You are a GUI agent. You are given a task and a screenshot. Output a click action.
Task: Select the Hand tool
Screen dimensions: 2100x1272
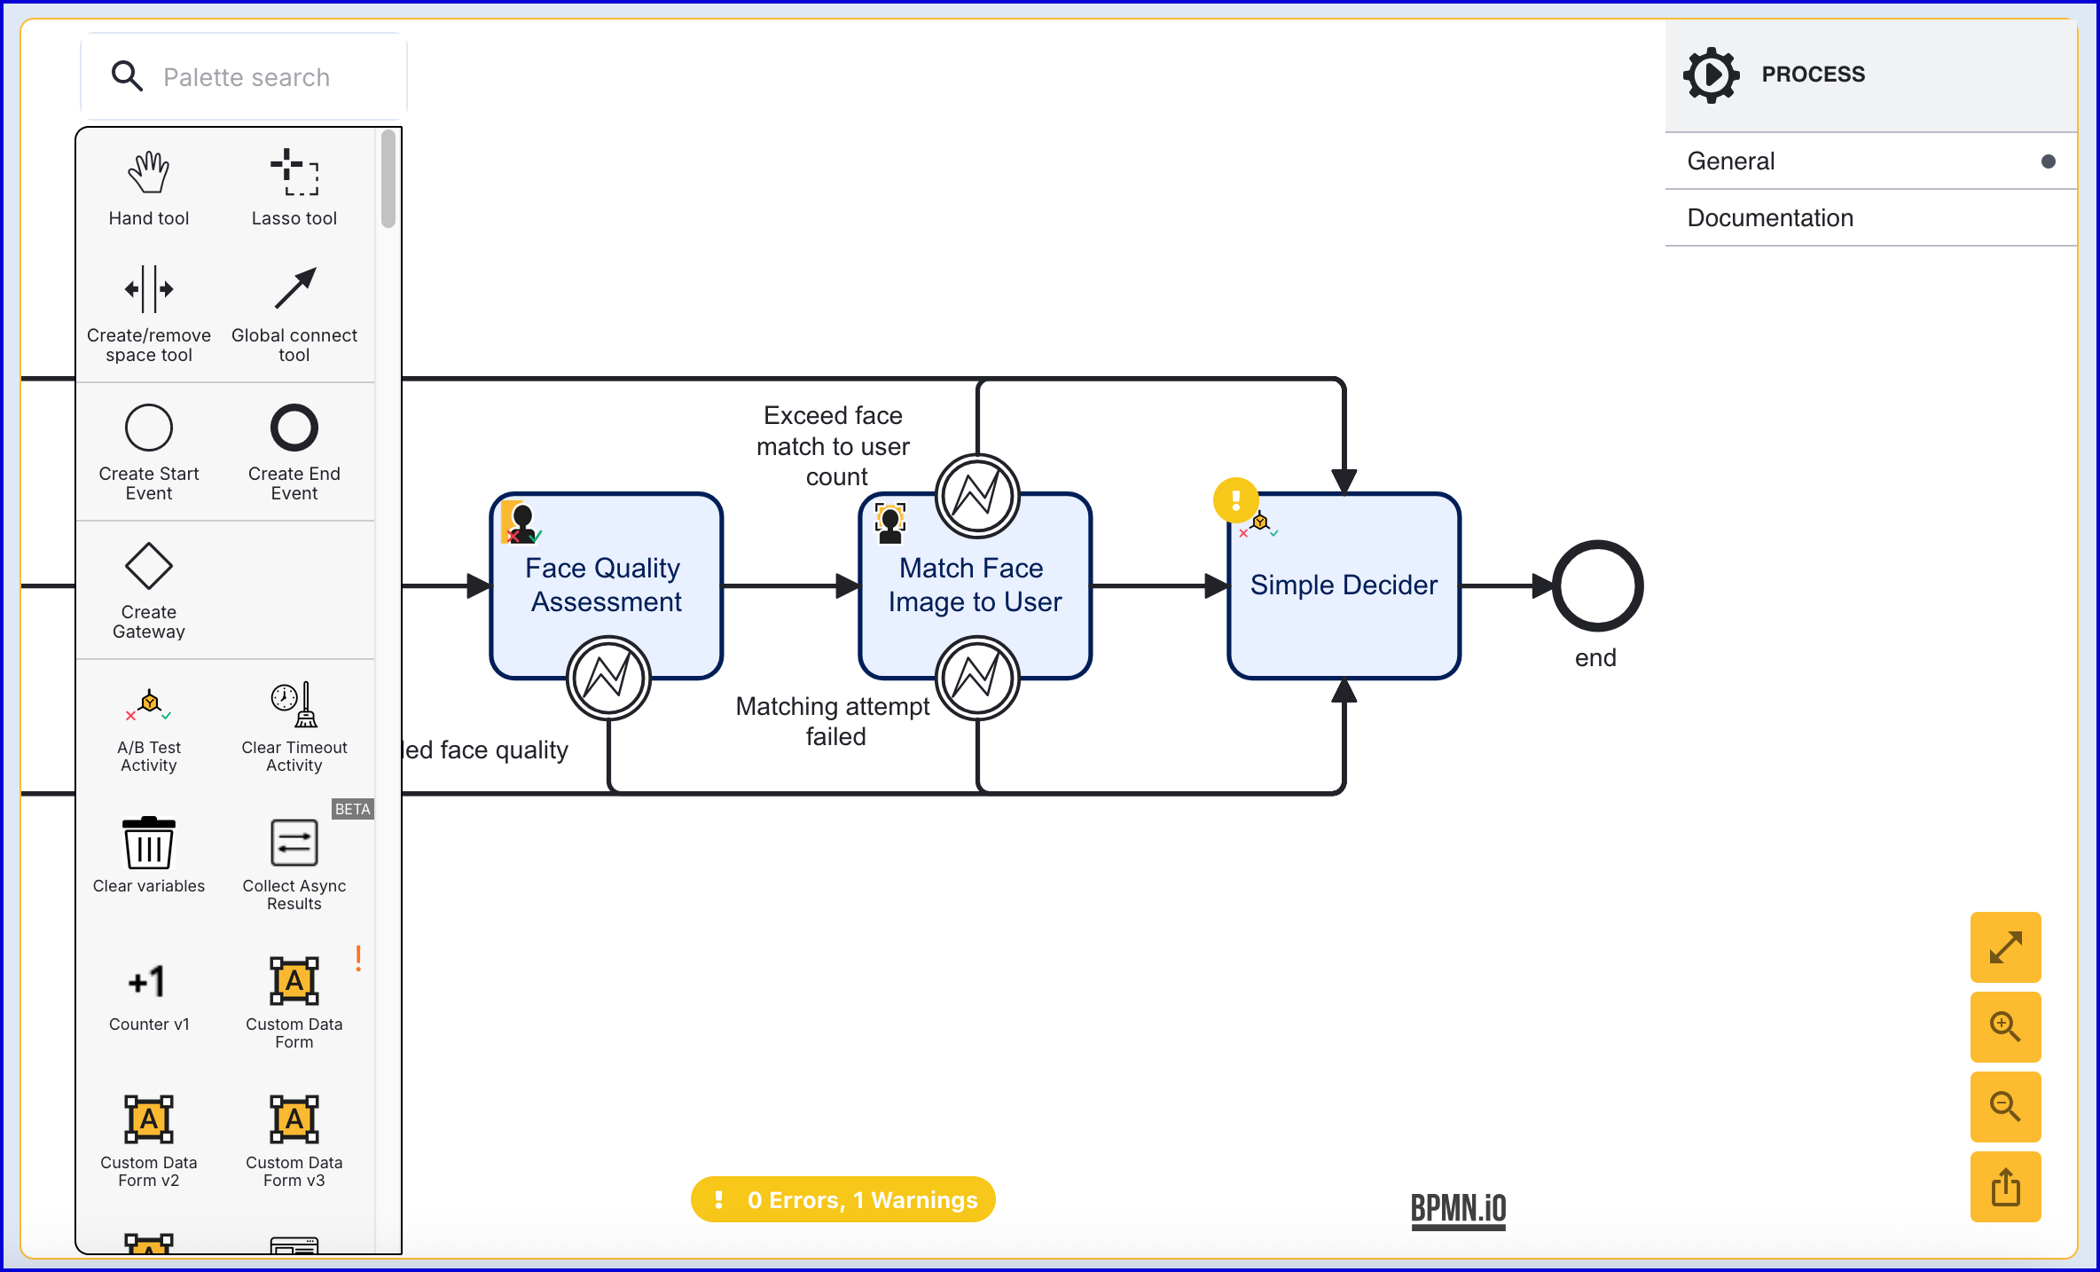[148, 187]
